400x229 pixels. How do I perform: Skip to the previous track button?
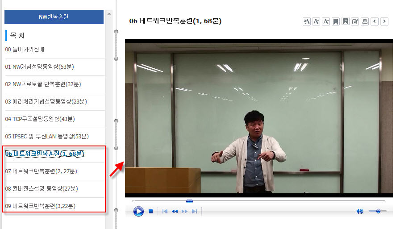165,212
